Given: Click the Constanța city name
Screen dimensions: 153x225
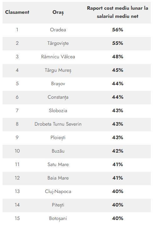Looking at the screenshot, I should click(58, 97).
